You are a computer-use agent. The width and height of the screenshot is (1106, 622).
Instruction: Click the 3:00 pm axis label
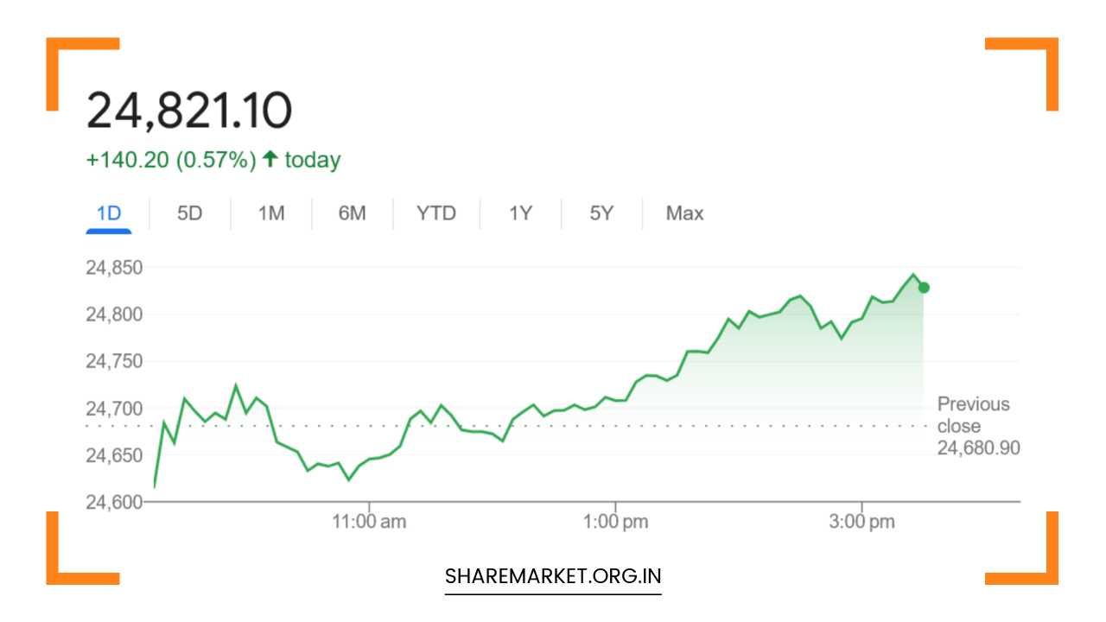tap(861, 521)
